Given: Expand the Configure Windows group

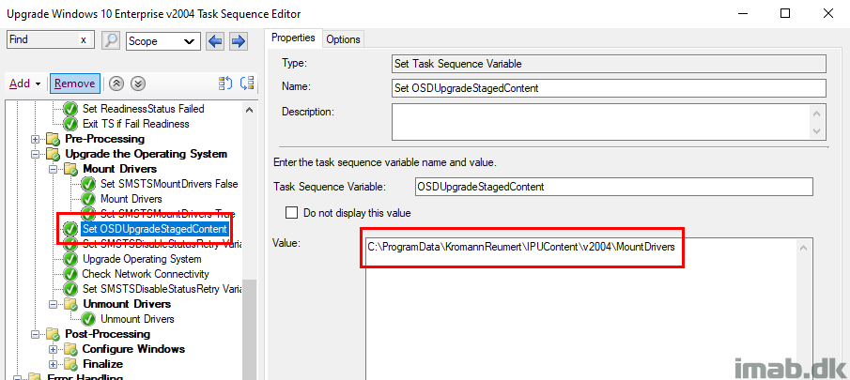Looking at the screenshot, I should (x=54, y=349).
